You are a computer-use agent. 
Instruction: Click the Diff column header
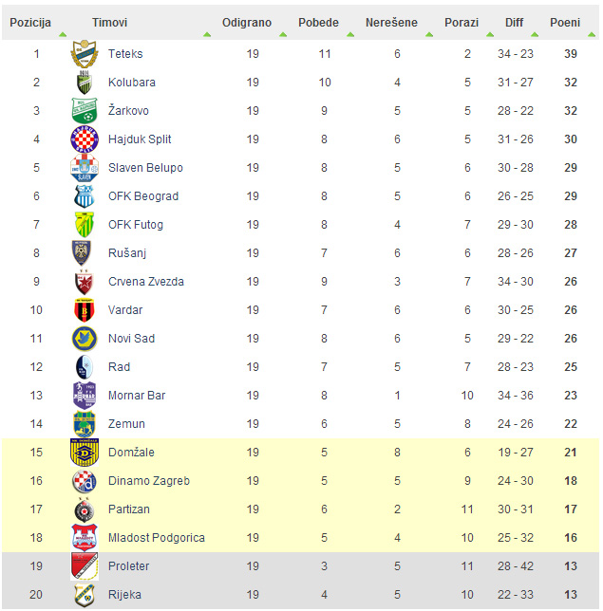pos(514,23)
